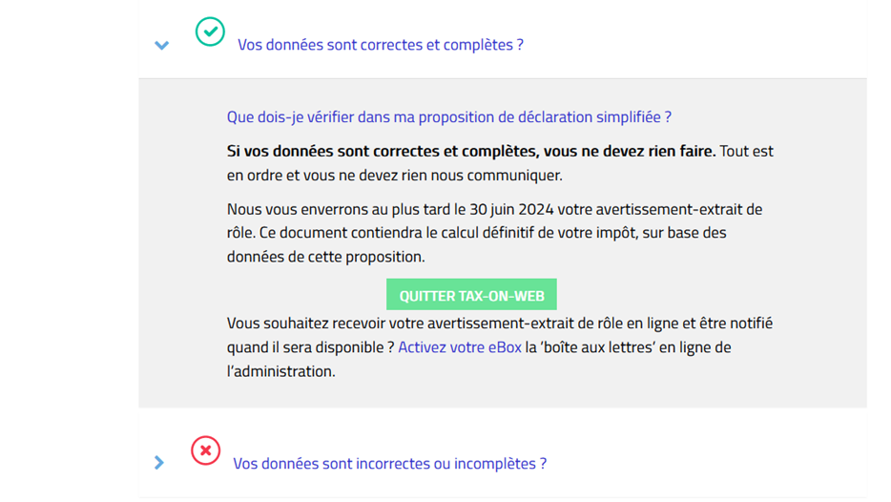This screenshot has width=891, height=502.
Task: Open 'Vos données sont correctes et complètes ?'
Action: (x=380, y=44)
